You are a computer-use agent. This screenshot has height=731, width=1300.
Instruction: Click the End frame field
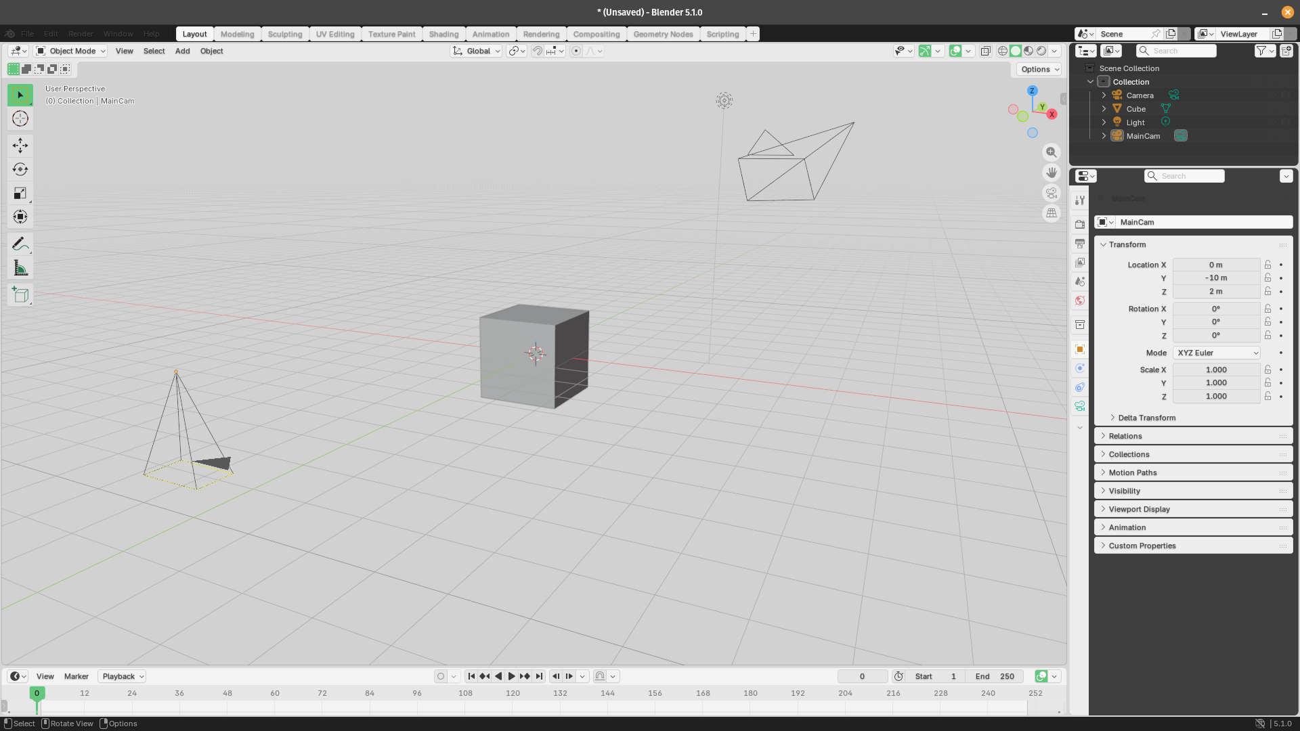(x=995, y=676)
